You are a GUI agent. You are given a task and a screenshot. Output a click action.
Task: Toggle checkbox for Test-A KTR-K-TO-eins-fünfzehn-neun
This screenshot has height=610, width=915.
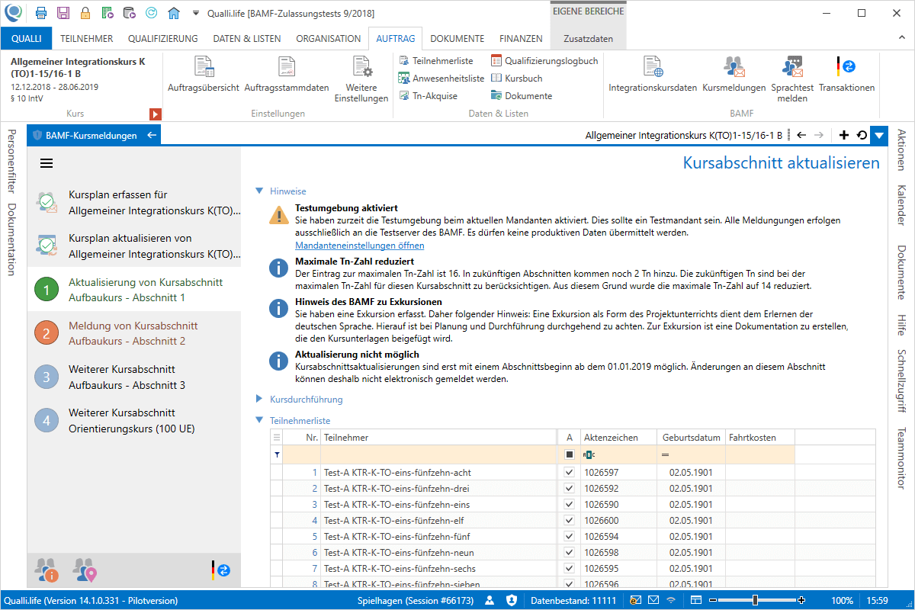pos(569,553)
